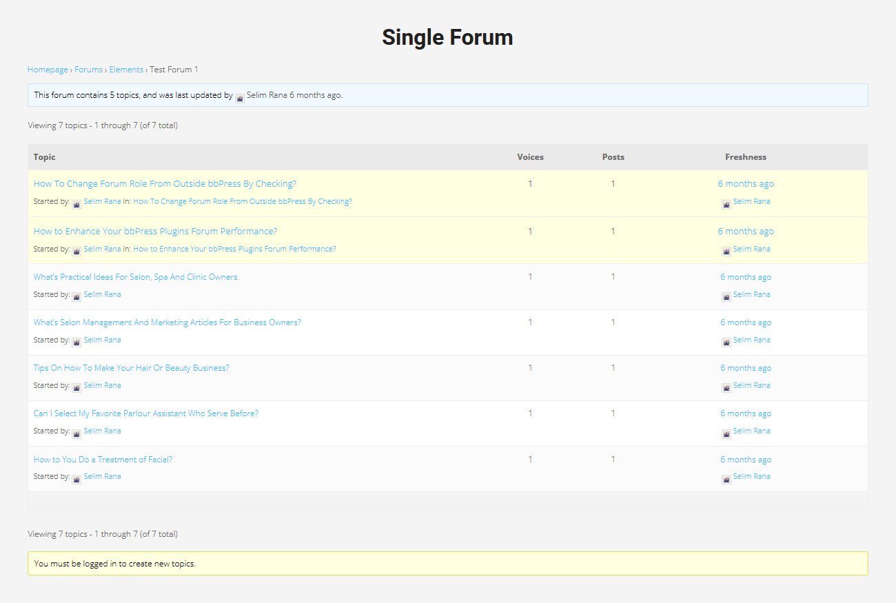Open topic 'How to Enhance Your bbPress Plugins Forum Performance?'
This screenshot has width=896, height=603.
[x=155, y=232]
